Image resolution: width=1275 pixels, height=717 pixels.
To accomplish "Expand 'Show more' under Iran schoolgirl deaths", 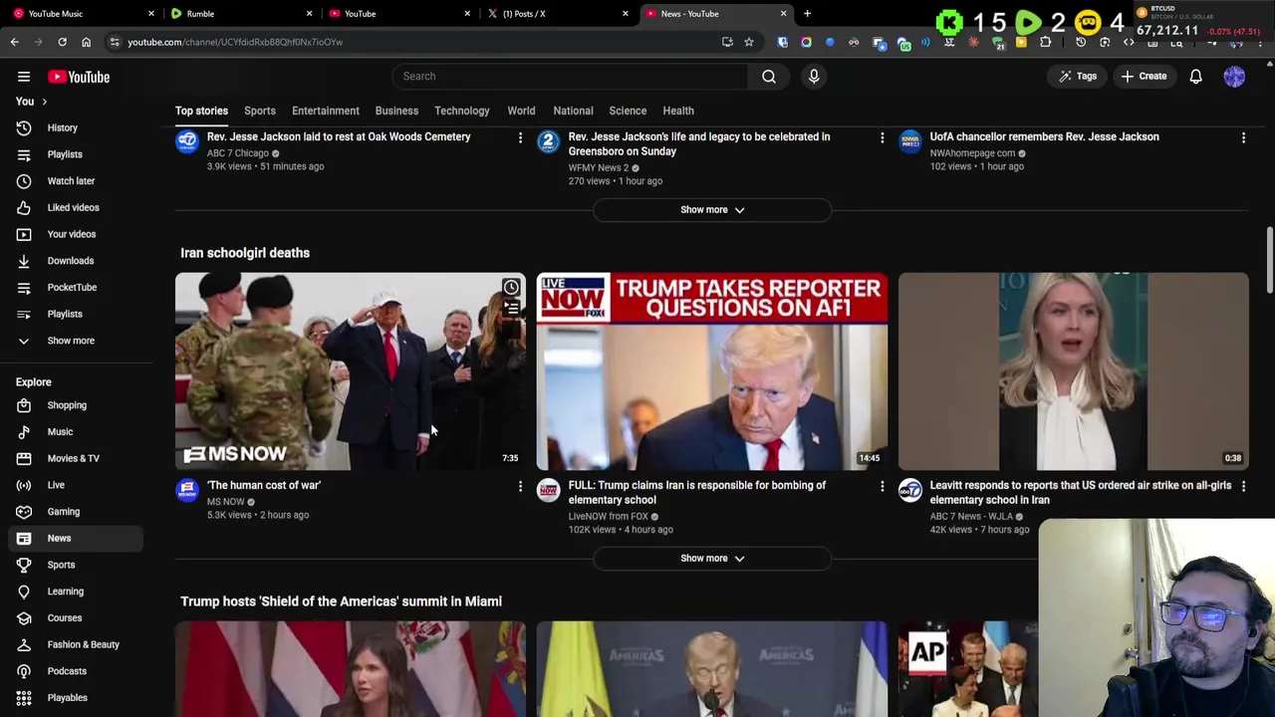I will 712,559.
